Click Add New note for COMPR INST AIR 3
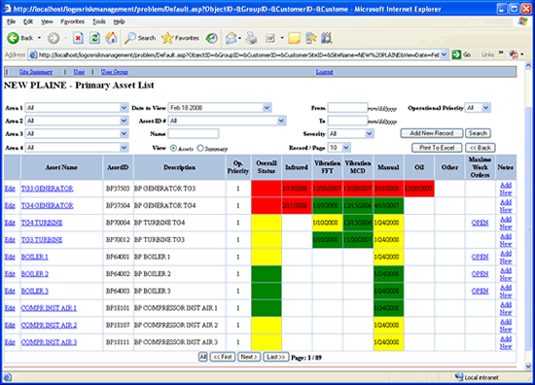This screenshot has width=535, height=385. point(506,342)
